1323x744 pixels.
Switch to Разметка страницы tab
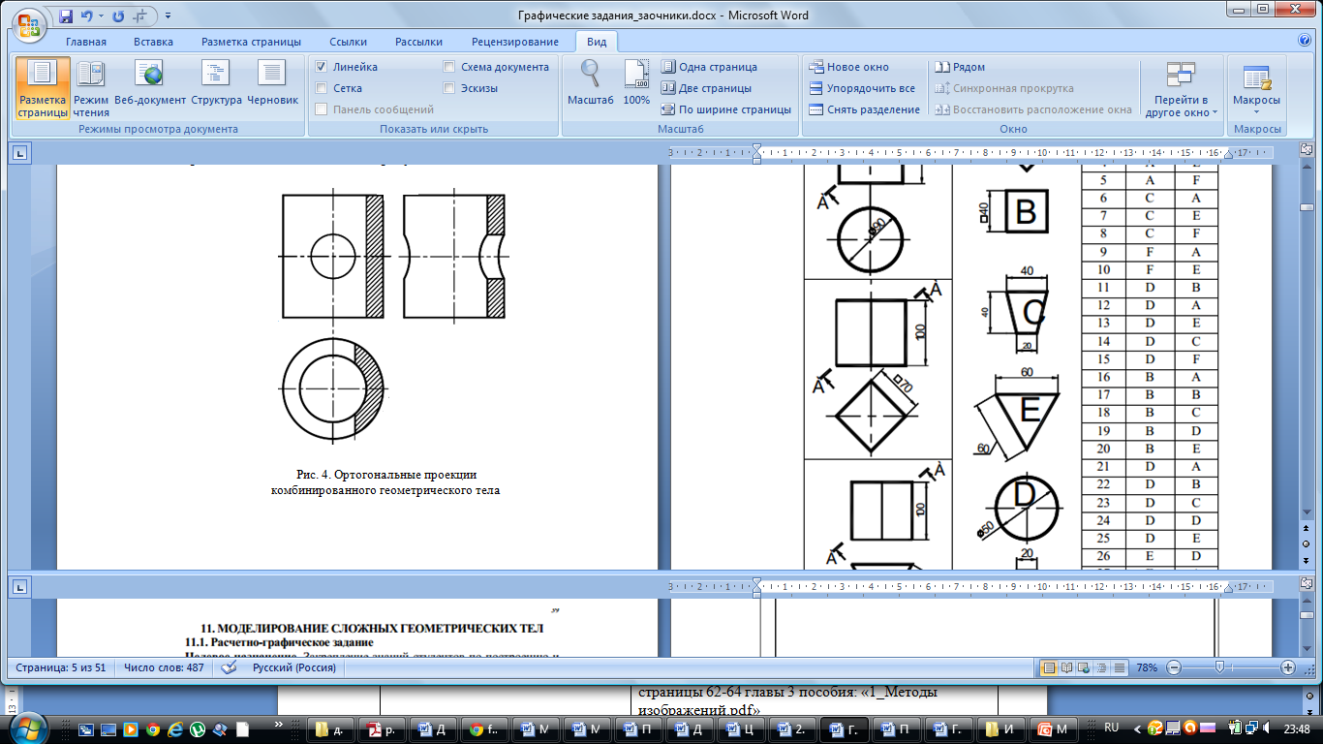(251, 42)
